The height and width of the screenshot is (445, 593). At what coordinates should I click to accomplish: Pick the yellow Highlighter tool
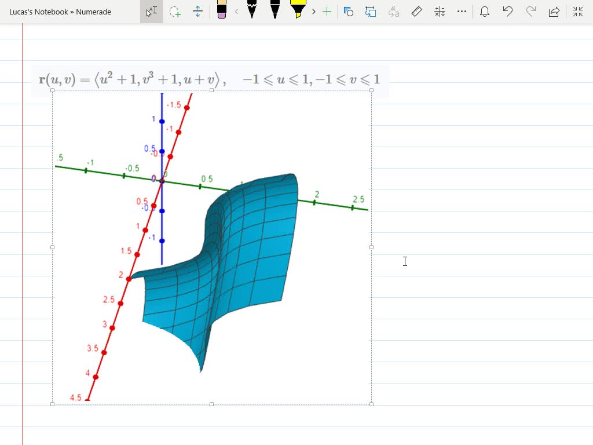(x=296, y=12)
